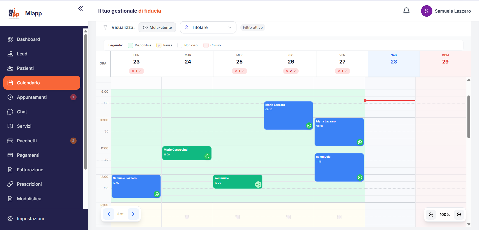Open the Chat section
This screenshot has height=230, width=479.
tap(22, 112)
